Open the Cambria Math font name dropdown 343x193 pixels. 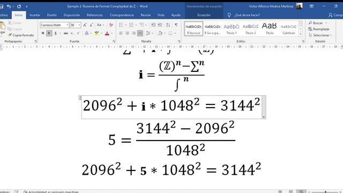67,25
